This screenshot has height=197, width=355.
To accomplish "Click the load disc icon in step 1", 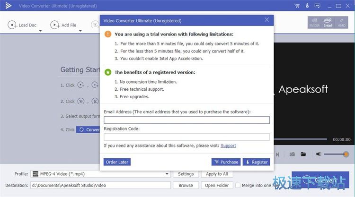I will pos(81,85).
